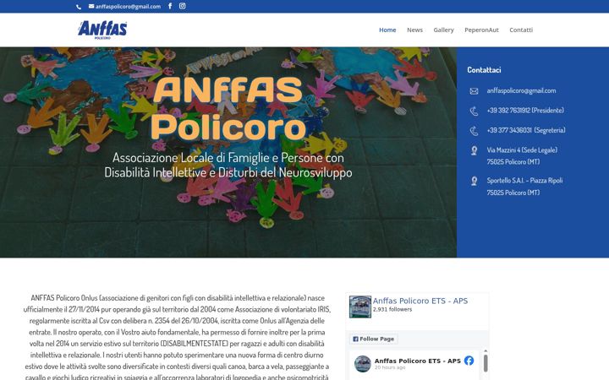Open the Anffas Policoro ETS - APS page title
The width and height of the screenshot is (609, 380).
pos(420,301)
